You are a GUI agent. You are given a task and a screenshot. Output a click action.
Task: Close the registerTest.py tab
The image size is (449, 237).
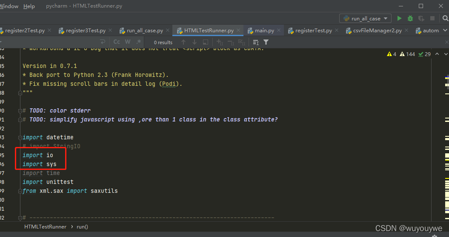[337, 30]
